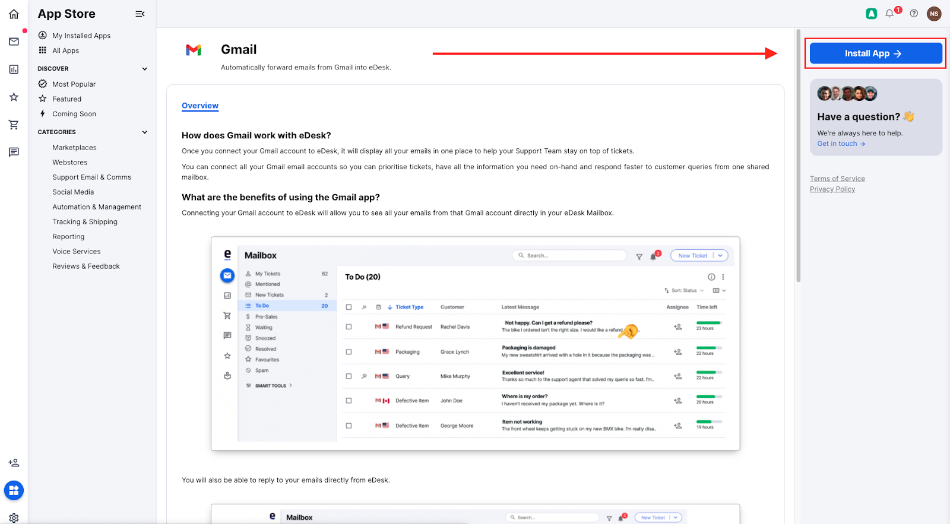Select the Overview tab
Image resolution: width=950 pixels, height=524 pixels.
point(200,106)
